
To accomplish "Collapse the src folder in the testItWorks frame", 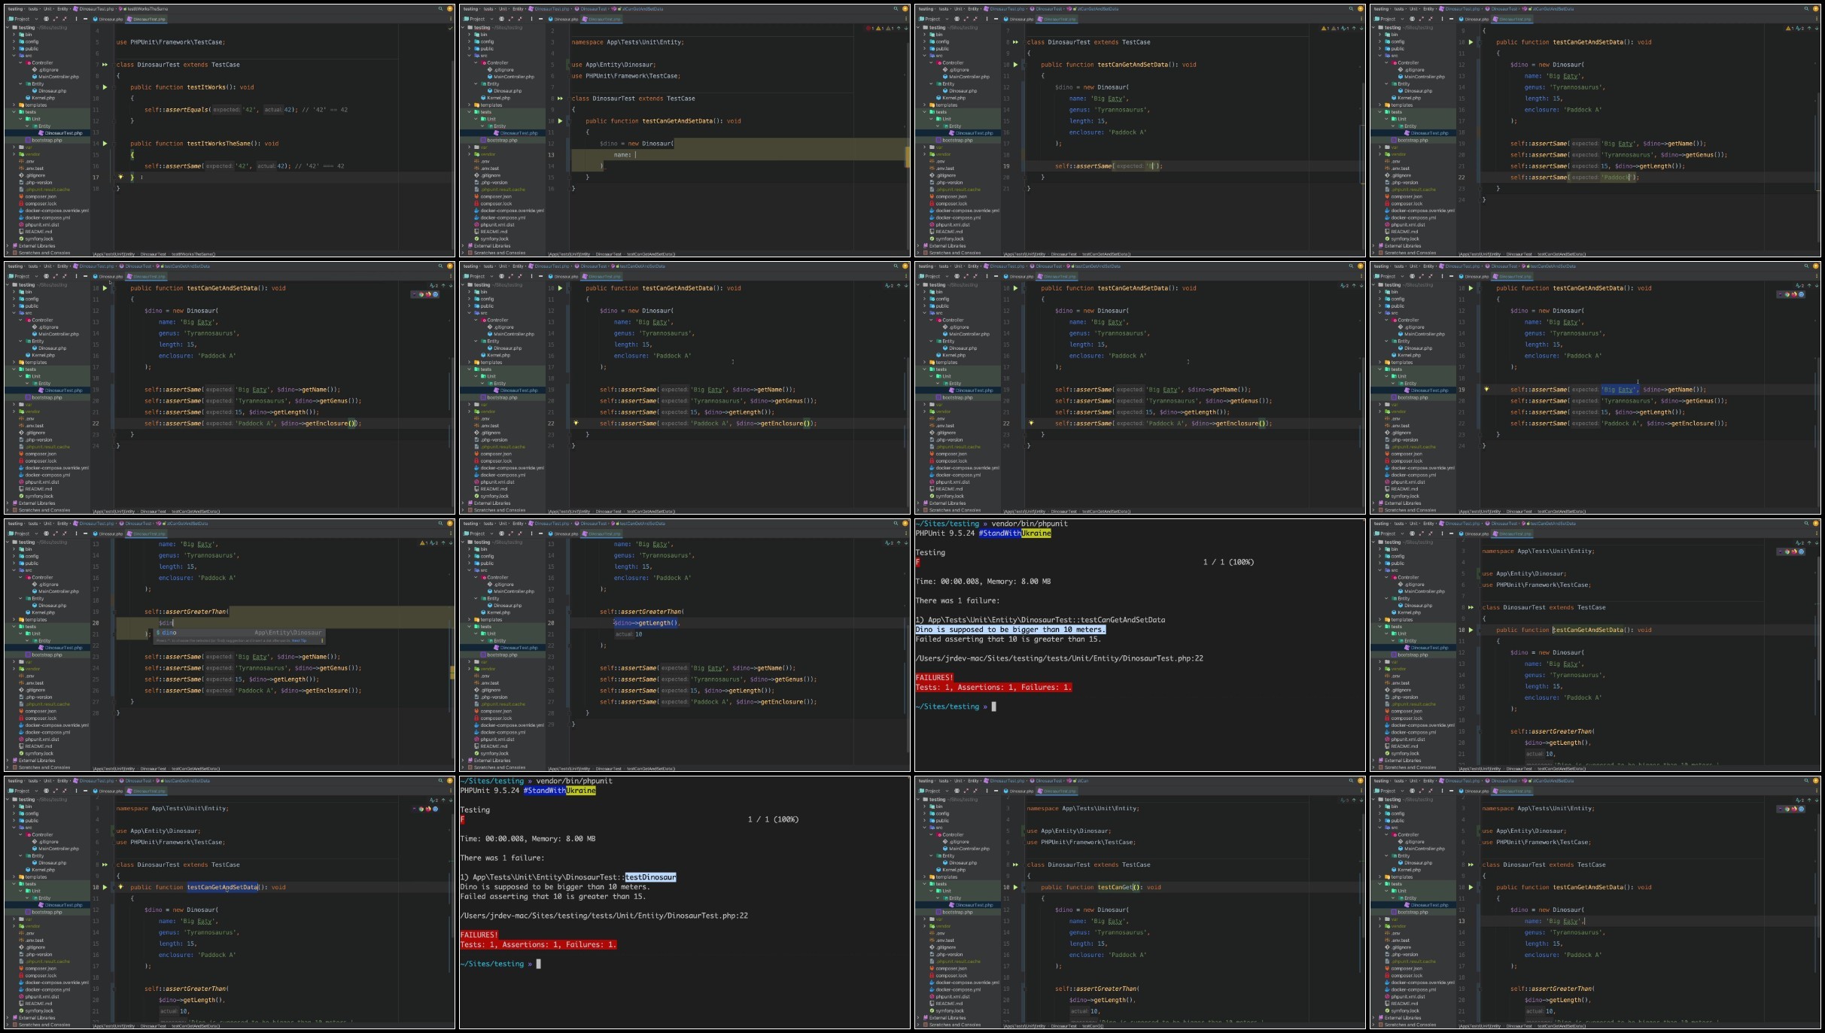I will coord(14,56).
